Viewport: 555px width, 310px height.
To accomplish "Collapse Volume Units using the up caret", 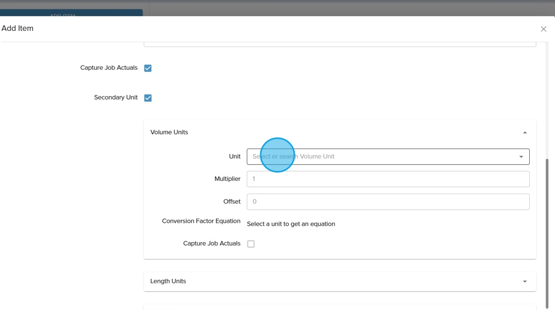I will (525, 133).
